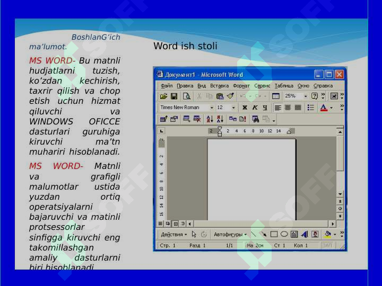Click the add new record icon
The height and width of the screenshot is (286, 382).
(x=187, y=119)
